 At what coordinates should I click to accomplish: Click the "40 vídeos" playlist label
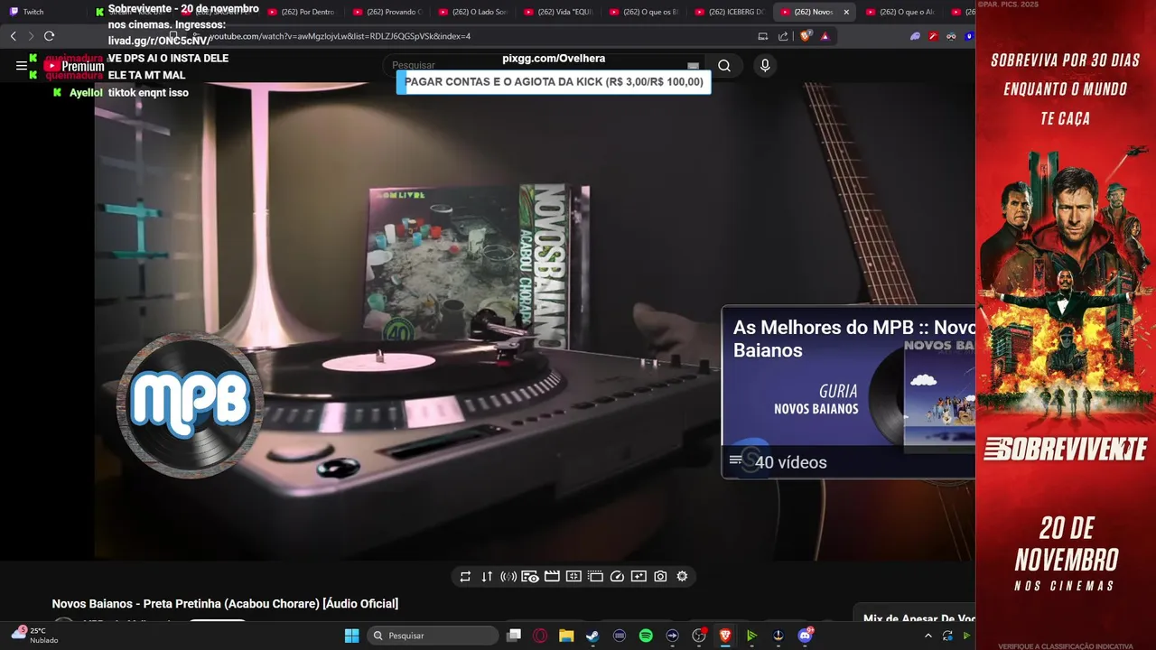coord(790,462)
